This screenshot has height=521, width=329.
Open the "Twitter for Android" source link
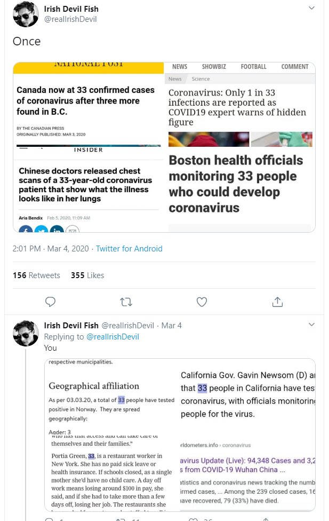(x=129, y=249)
